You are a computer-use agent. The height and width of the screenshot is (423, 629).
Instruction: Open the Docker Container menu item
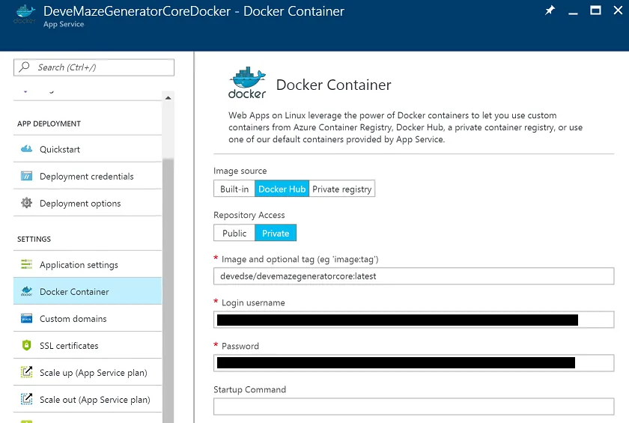click(x=74, y=291)
